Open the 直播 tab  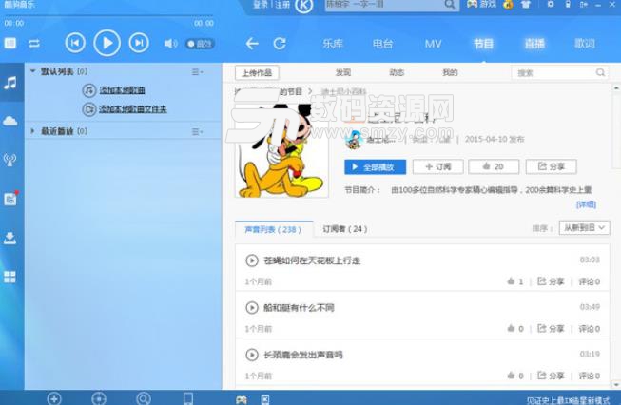click(x=534, y=44)
